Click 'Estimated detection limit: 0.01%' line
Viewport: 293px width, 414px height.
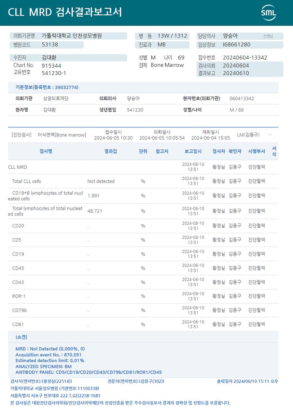point(50,360)
